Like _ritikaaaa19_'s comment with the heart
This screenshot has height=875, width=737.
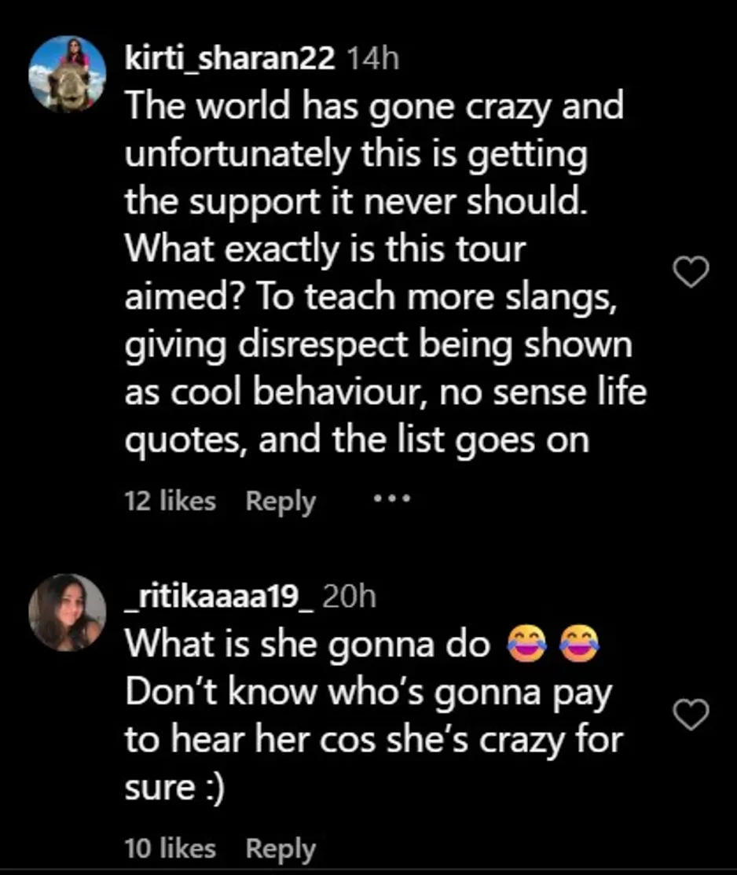click(692, 715)
